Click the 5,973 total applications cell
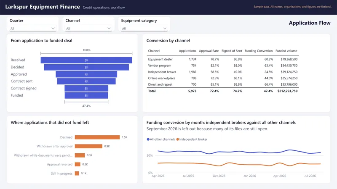This screenshot has width=337, height=189. [193, 91]
